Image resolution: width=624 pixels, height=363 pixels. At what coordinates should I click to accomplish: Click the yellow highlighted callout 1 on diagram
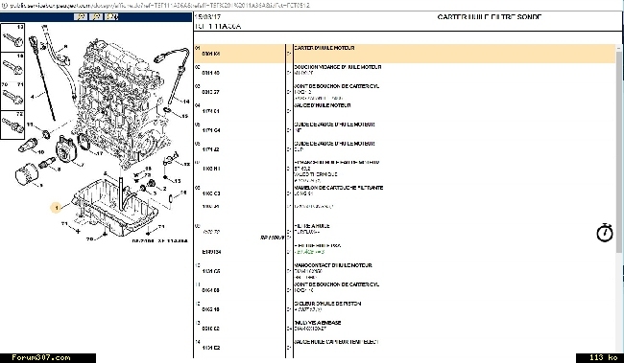click(56, 208)
